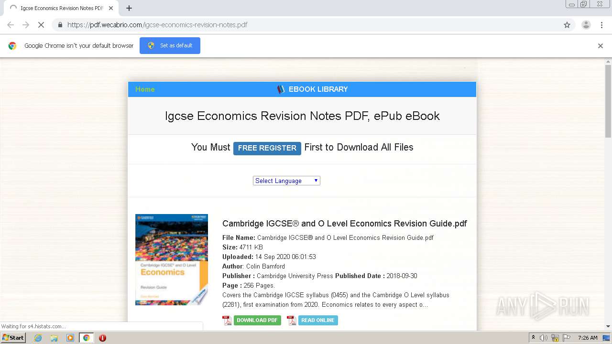
Task: Click the browser back arrow
Action: tap(11, 25)
